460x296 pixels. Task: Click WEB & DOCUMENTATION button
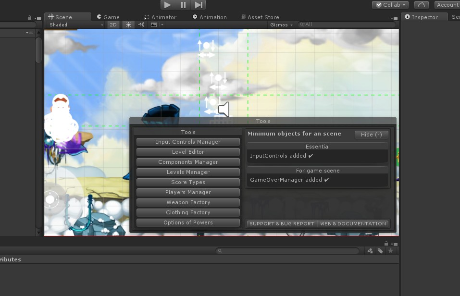[353, 224]
